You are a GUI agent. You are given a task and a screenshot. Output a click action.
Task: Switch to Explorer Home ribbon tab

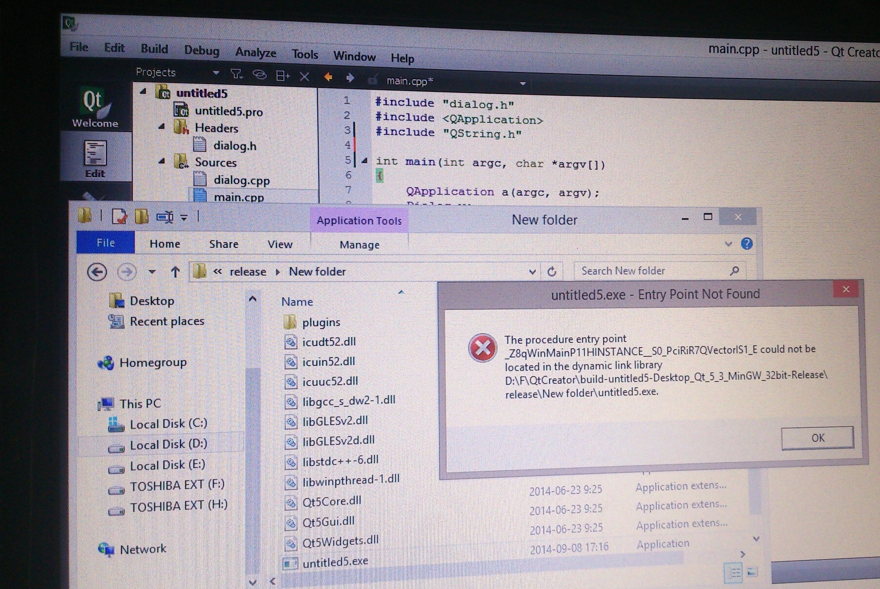click(165, 244)
